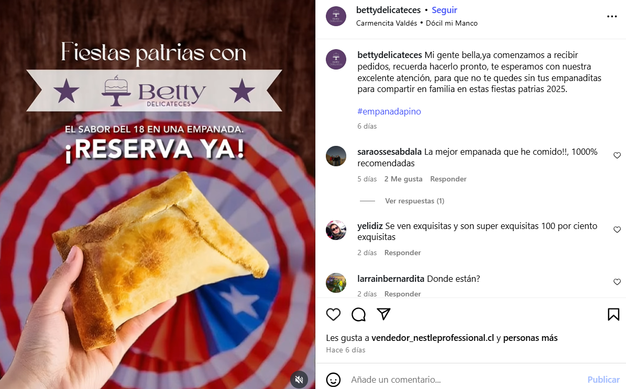Open comments via the speech bubble icon
Viewport: 626px width, 389px height.
click(358, 314)
